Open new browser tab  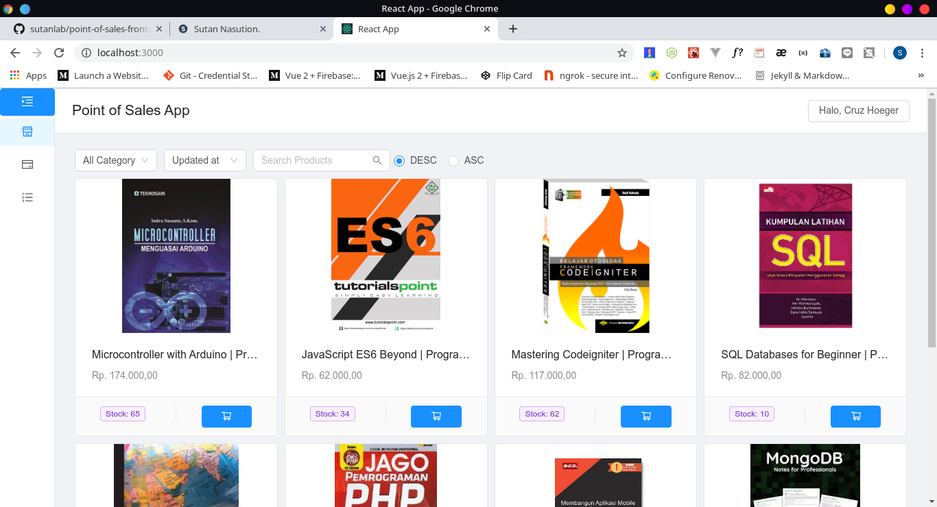pyautogui.click(x=512, y=29)
